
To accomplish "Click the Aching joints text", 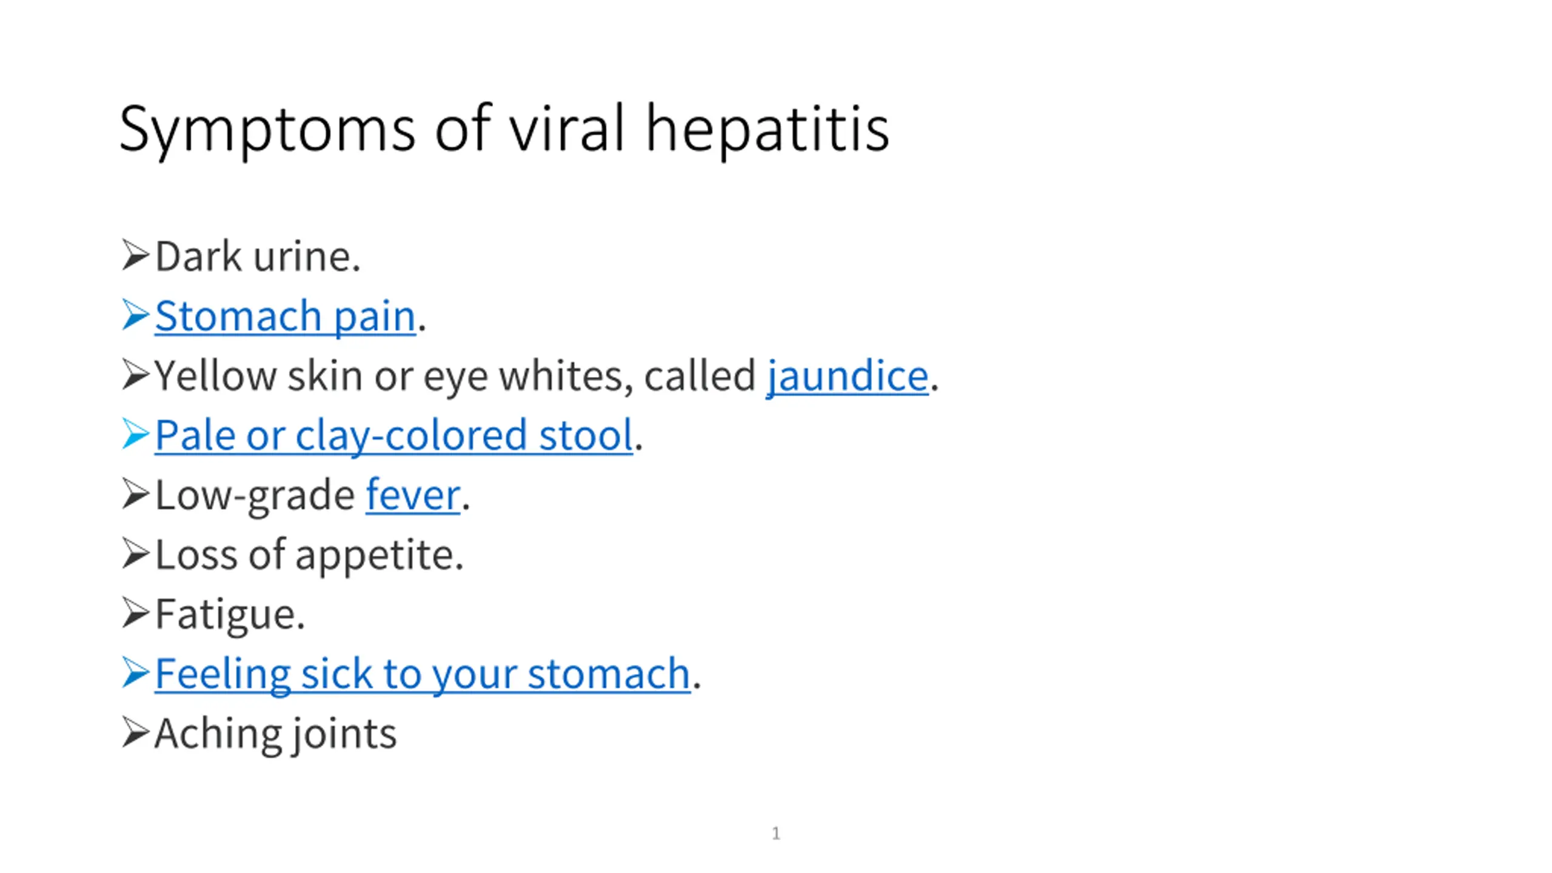I will 276,735.
